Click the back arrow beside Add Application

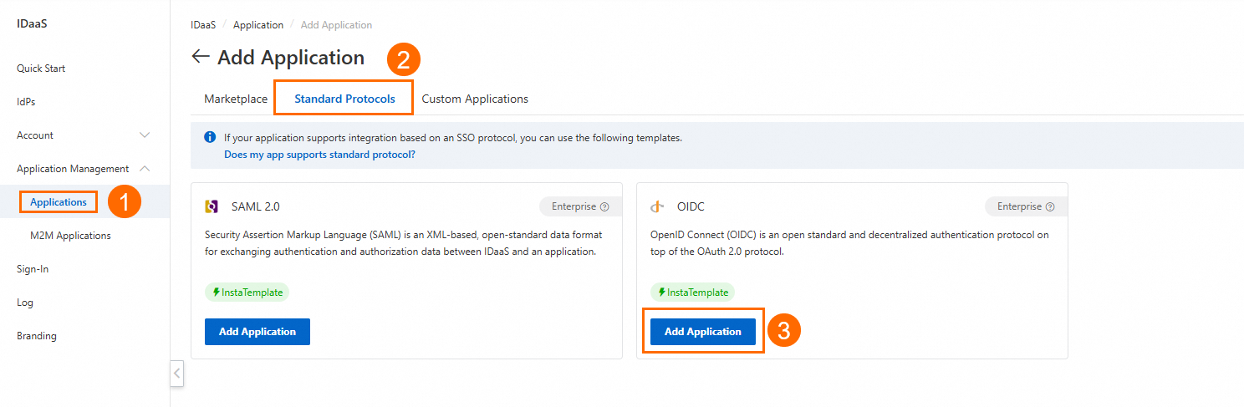200,57
